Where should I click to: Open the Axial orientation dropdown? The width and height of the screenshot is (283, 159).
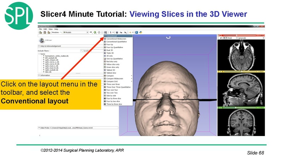(232, 38)
